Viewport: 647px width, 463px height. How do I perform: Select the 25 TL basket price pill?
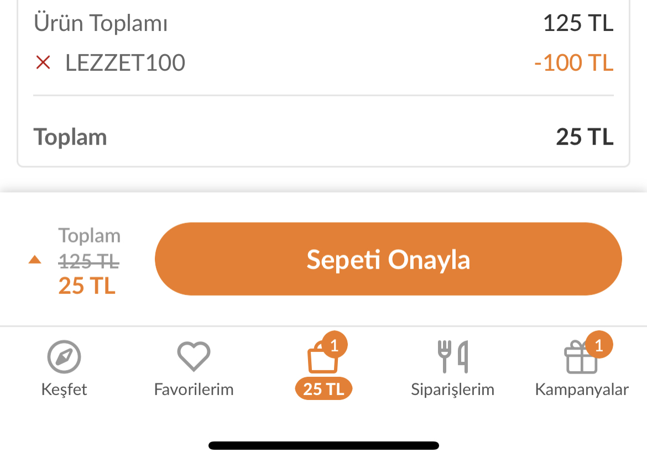pos(323,389)
